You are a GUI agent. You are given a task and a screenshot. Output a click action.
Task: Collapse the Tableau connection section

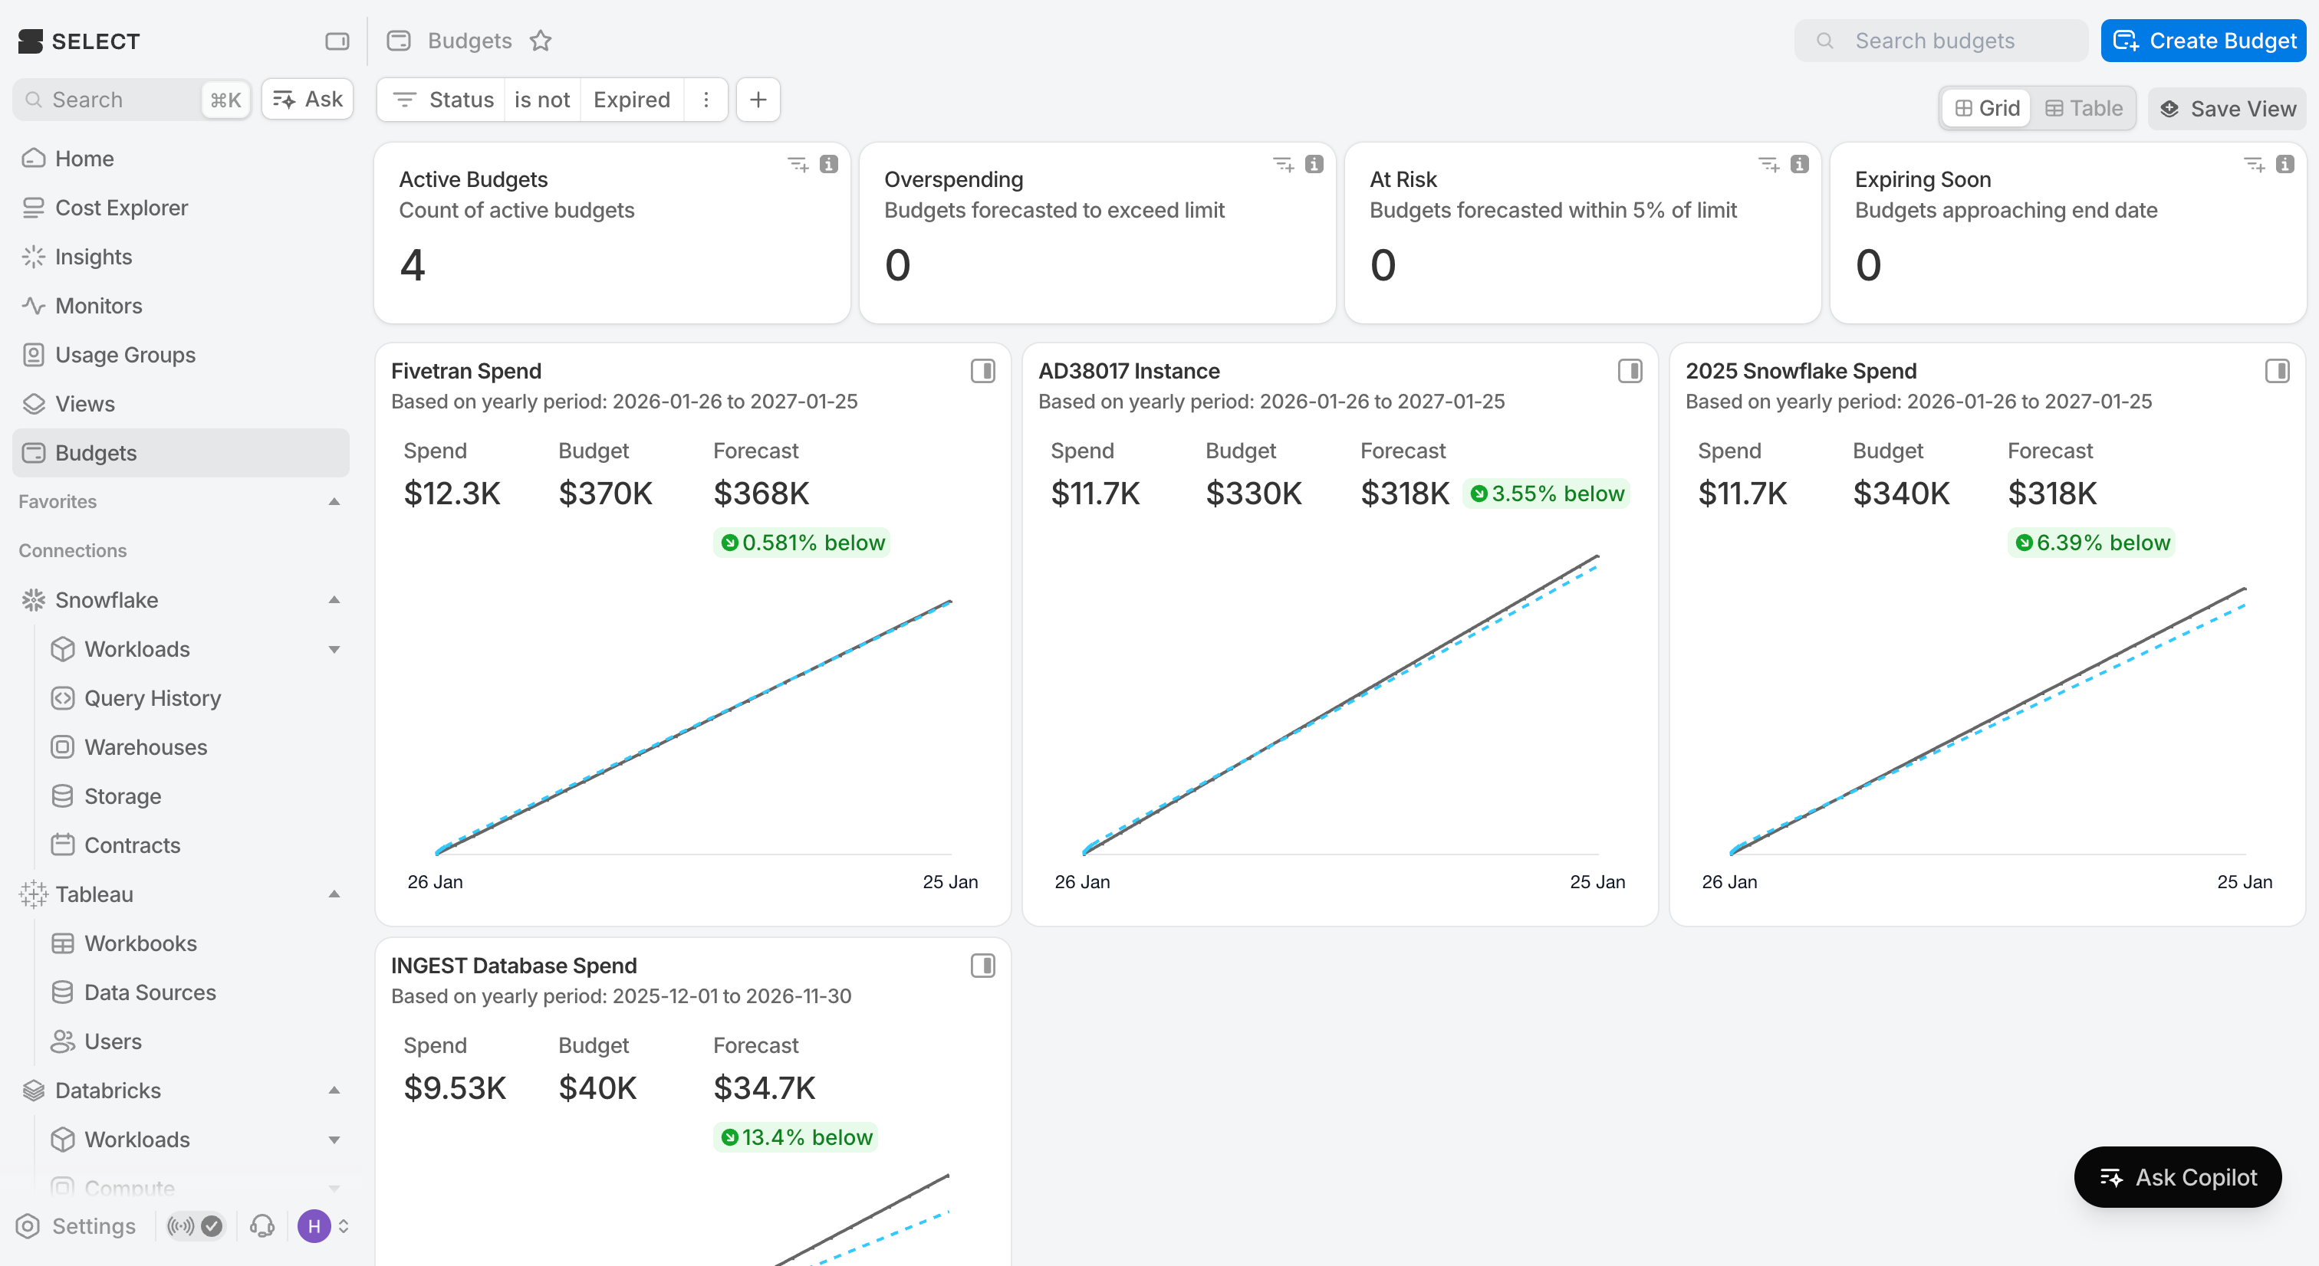coord(334,894)
